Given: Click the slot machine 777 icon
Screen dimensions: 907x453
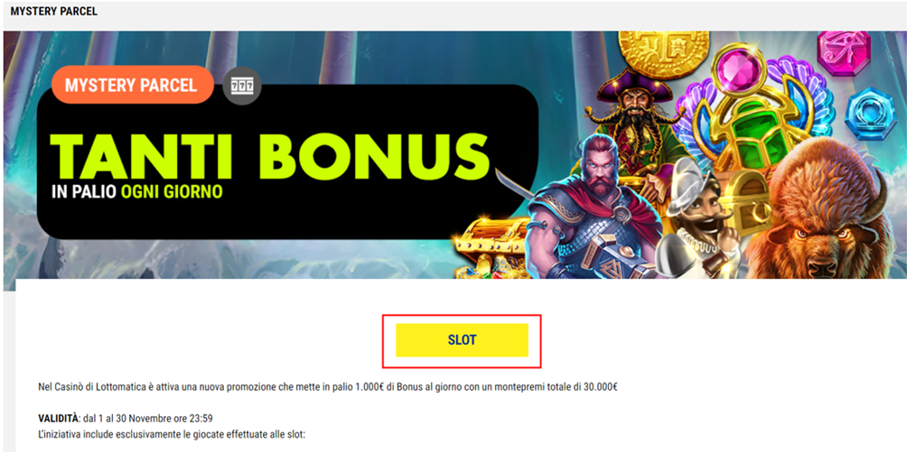Looking at the screenshot, I should (242, 87).
